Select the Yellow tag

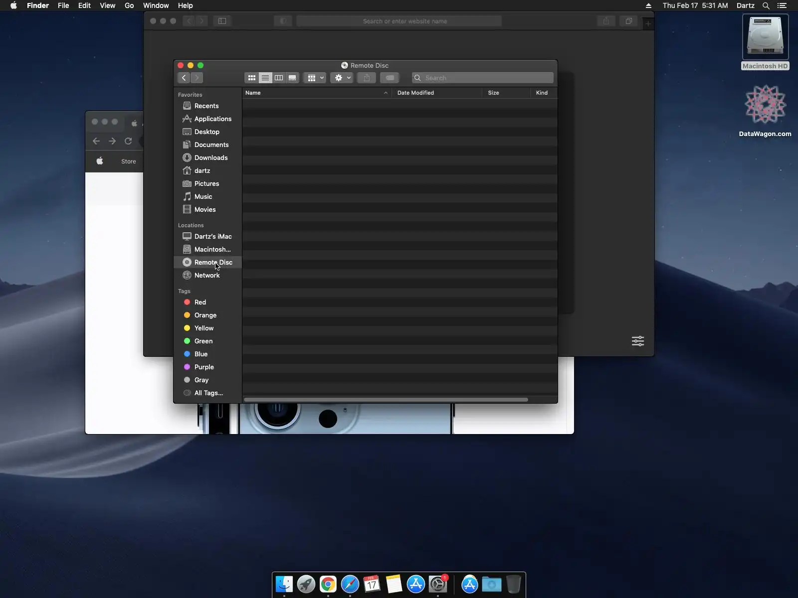(207, 328)
